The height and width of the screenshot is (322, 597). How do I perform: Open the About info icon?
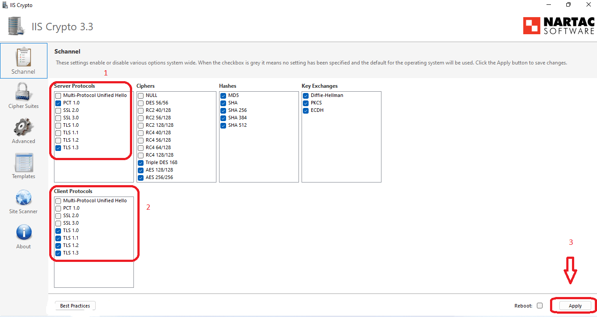pos(24,233)
